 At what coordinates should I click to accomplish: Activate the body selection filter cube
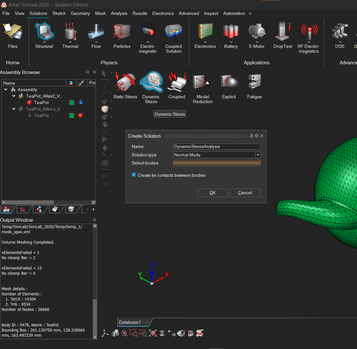coord(105,109)
